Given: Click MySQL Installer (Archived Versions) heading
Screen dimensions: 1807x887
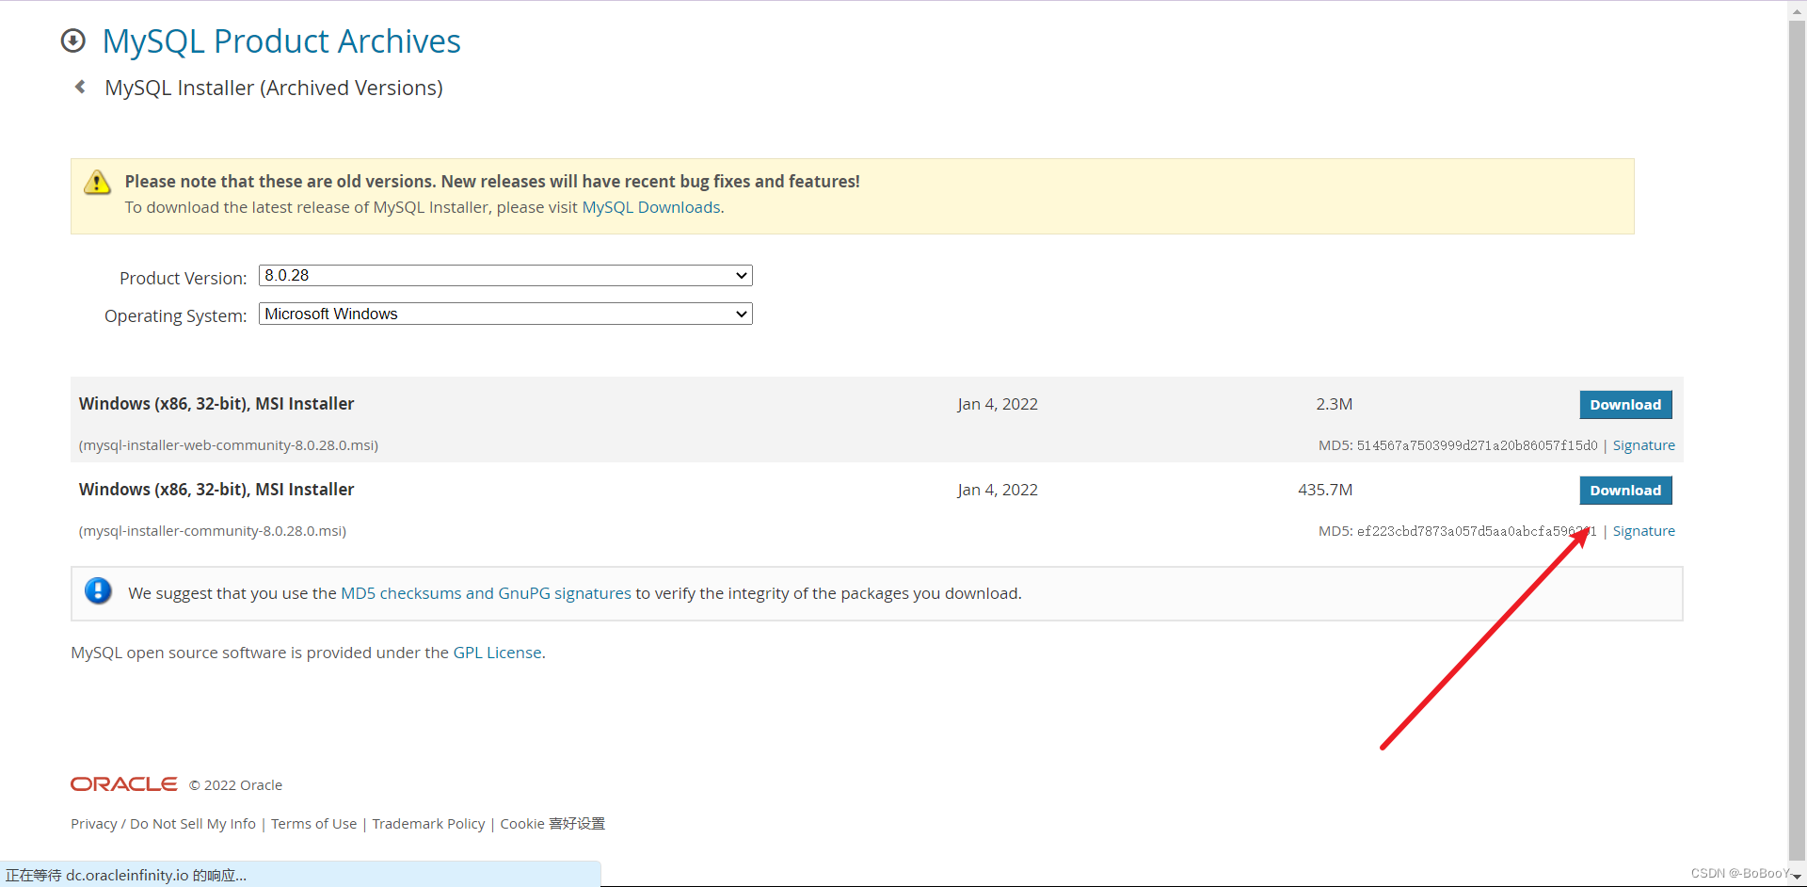Looking at the screenshot, I should [274, 88].
